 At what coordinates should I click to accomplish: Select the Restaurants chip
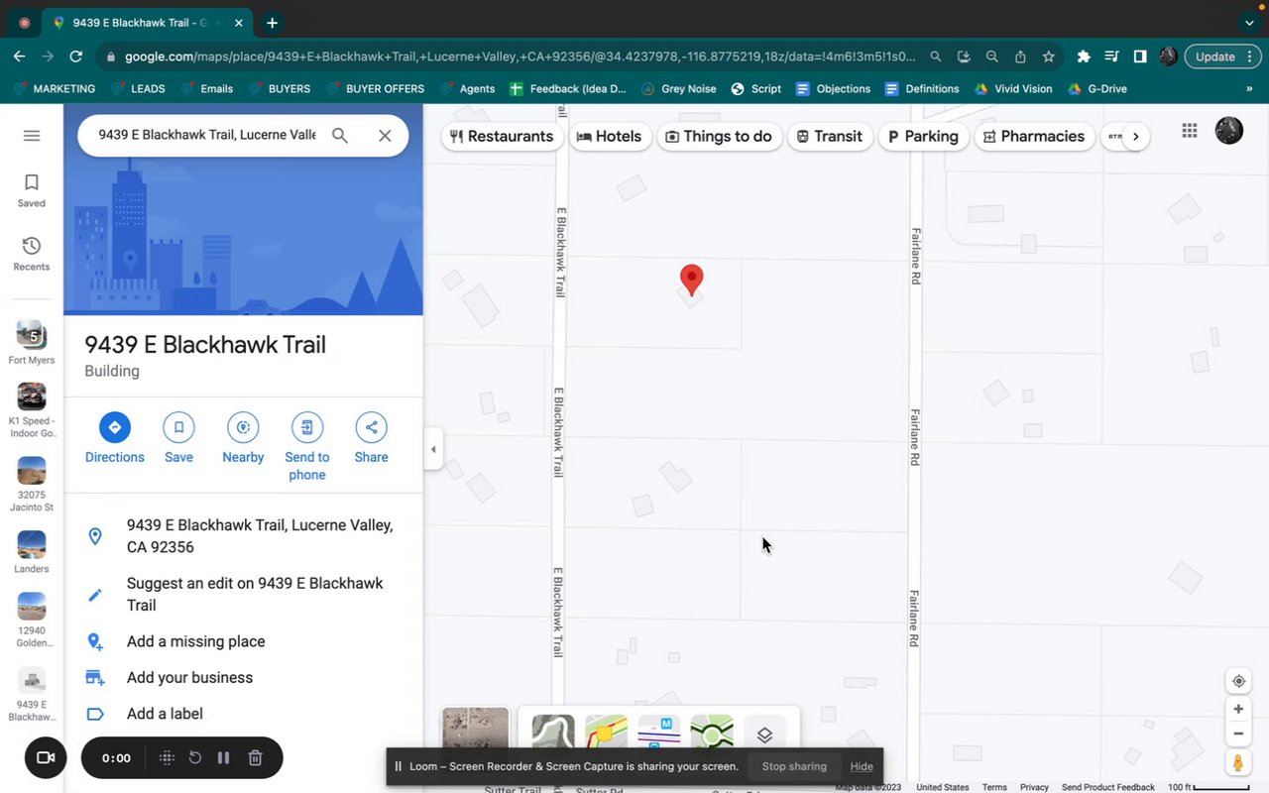click(x=502, y=136)
